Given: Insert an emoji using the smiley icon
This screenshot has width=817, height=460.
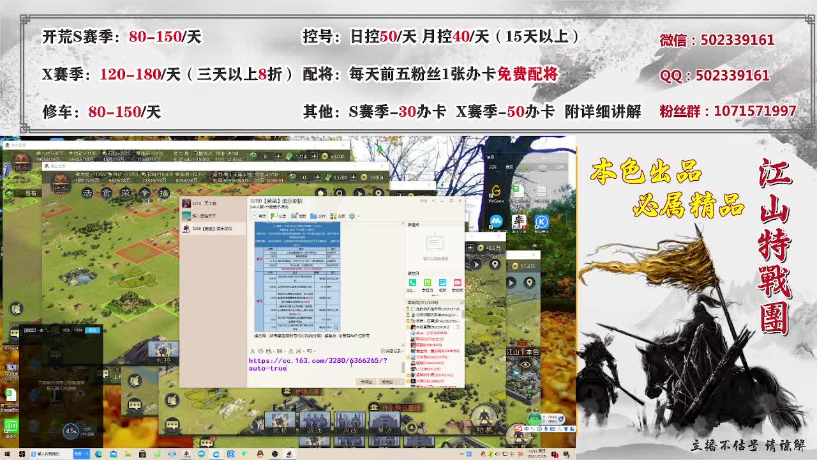Looking at the screenshot, I should click(x=260, y=351).
